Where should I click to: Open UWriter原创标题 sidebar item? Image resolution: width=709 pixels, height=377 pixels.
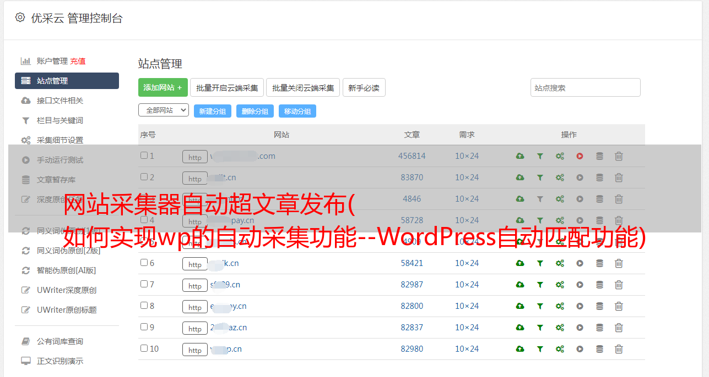tap(67, 310)
